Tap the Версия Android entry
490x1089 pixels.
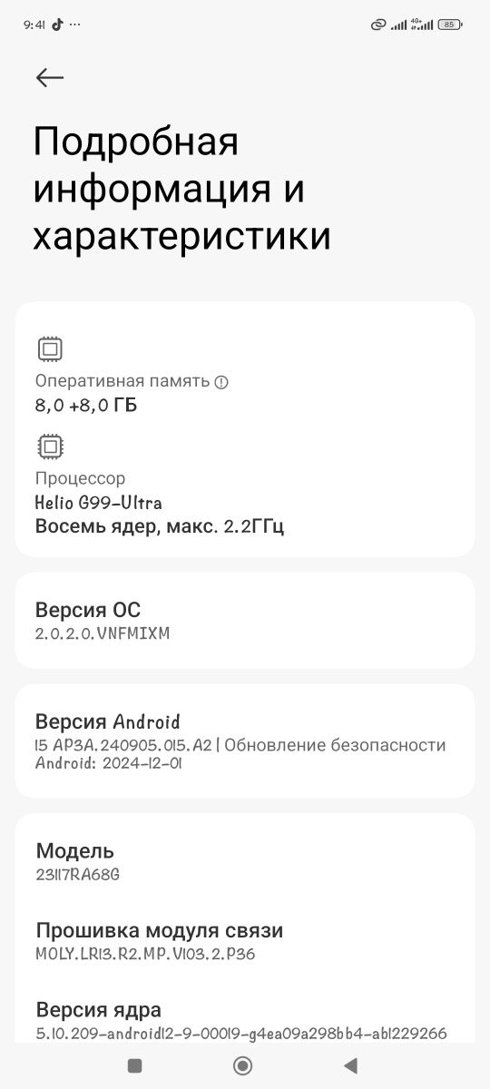point(245,741)
